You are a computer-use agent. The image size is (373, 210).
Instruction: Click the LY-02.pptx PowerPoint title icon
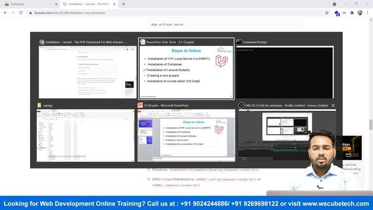pyautogui.click(x=140, y=105)
